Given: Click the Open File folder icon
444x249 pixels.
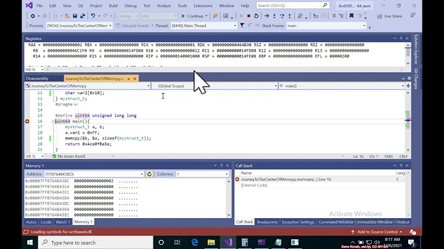Looking at the screenshot, I should [x=67, y=16].
